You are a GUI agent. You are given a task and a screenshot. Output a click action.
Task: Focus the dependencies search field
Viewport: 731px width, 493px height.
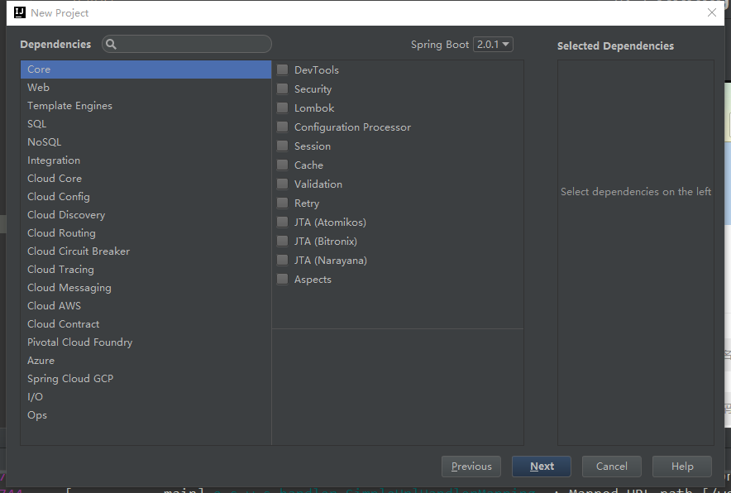pos(194,45)
